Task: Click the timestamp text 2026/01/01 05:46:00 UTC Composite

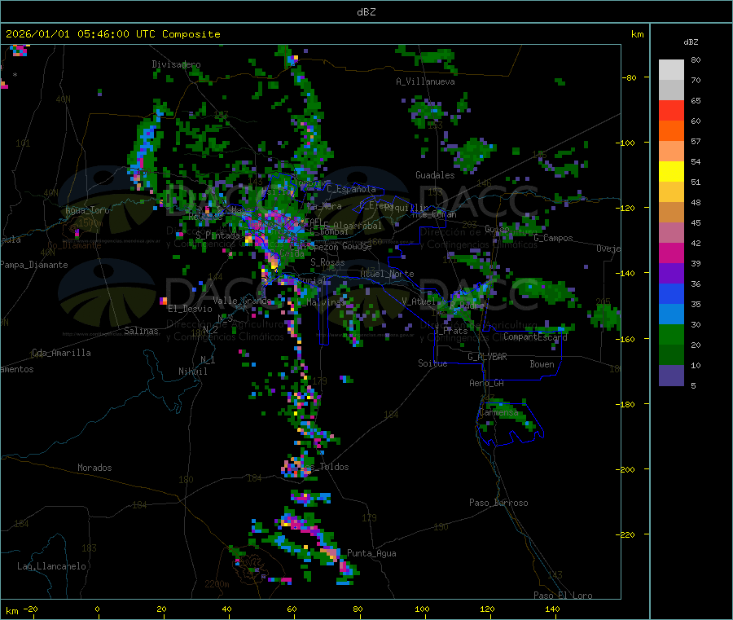Action: [112, 34]
